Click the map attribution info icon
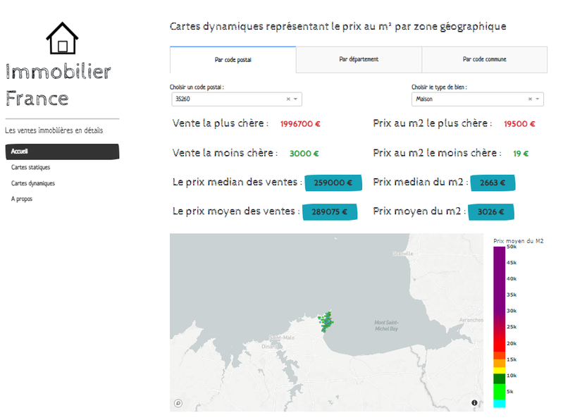The width and height of the screenshot is (563, 420). (x=474, y=403)
